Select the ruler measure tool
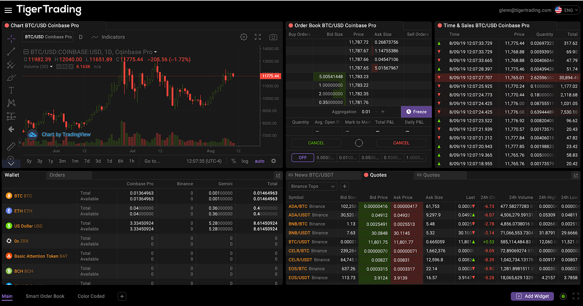 tap(11, 146)
